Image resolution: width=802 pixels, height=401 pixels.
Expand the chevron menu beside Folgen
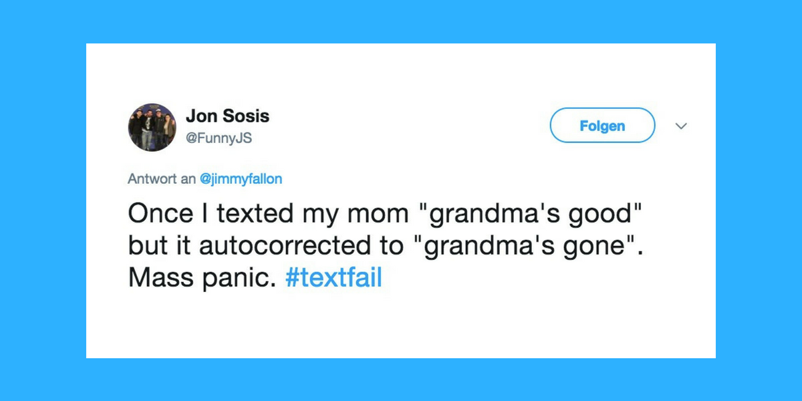pyautogui.click(x=681, y=126)
